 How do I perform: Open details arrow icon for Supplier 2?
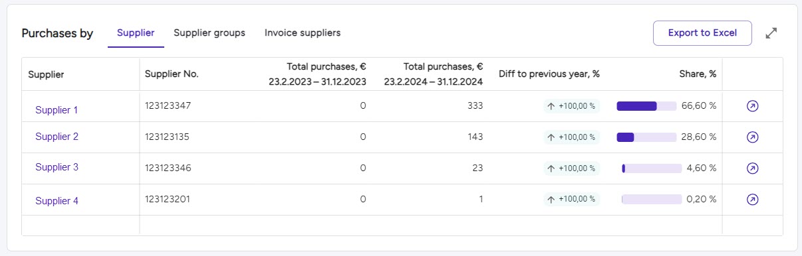[753, 137]
